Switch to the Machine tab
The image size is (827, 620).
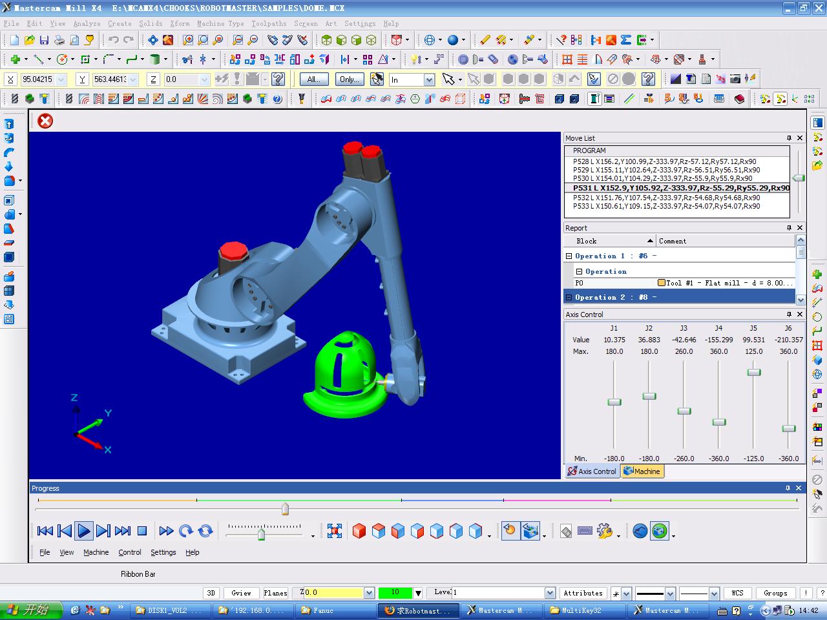click(x=642, y=471)
